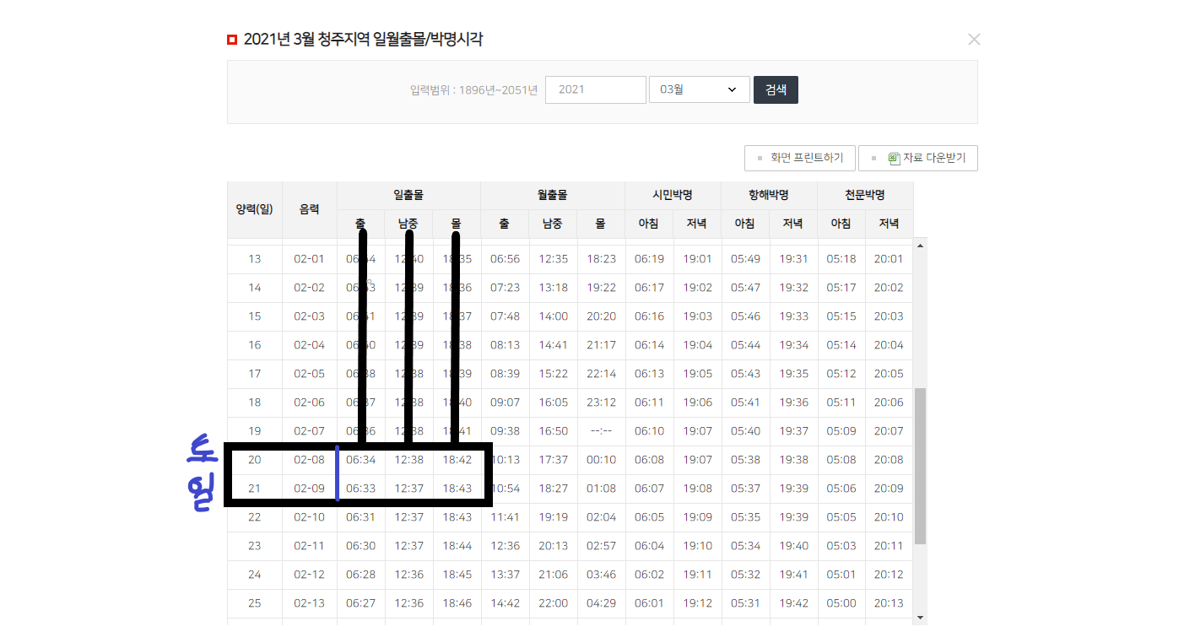Click the 화면 프린트하기 print button
This screenshot has width=1195, height=643.
800,158
